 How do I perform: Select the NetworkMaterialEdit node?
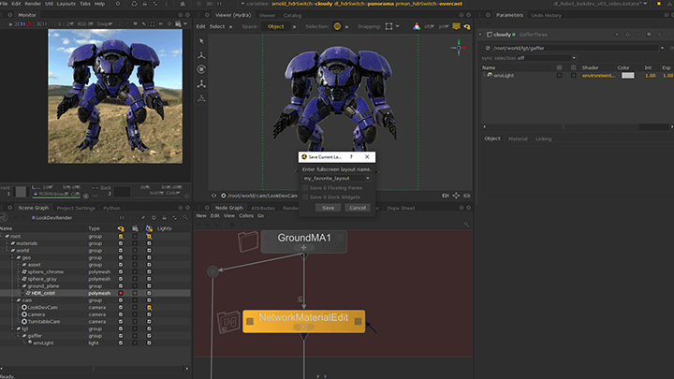click(x=303, y=320)
